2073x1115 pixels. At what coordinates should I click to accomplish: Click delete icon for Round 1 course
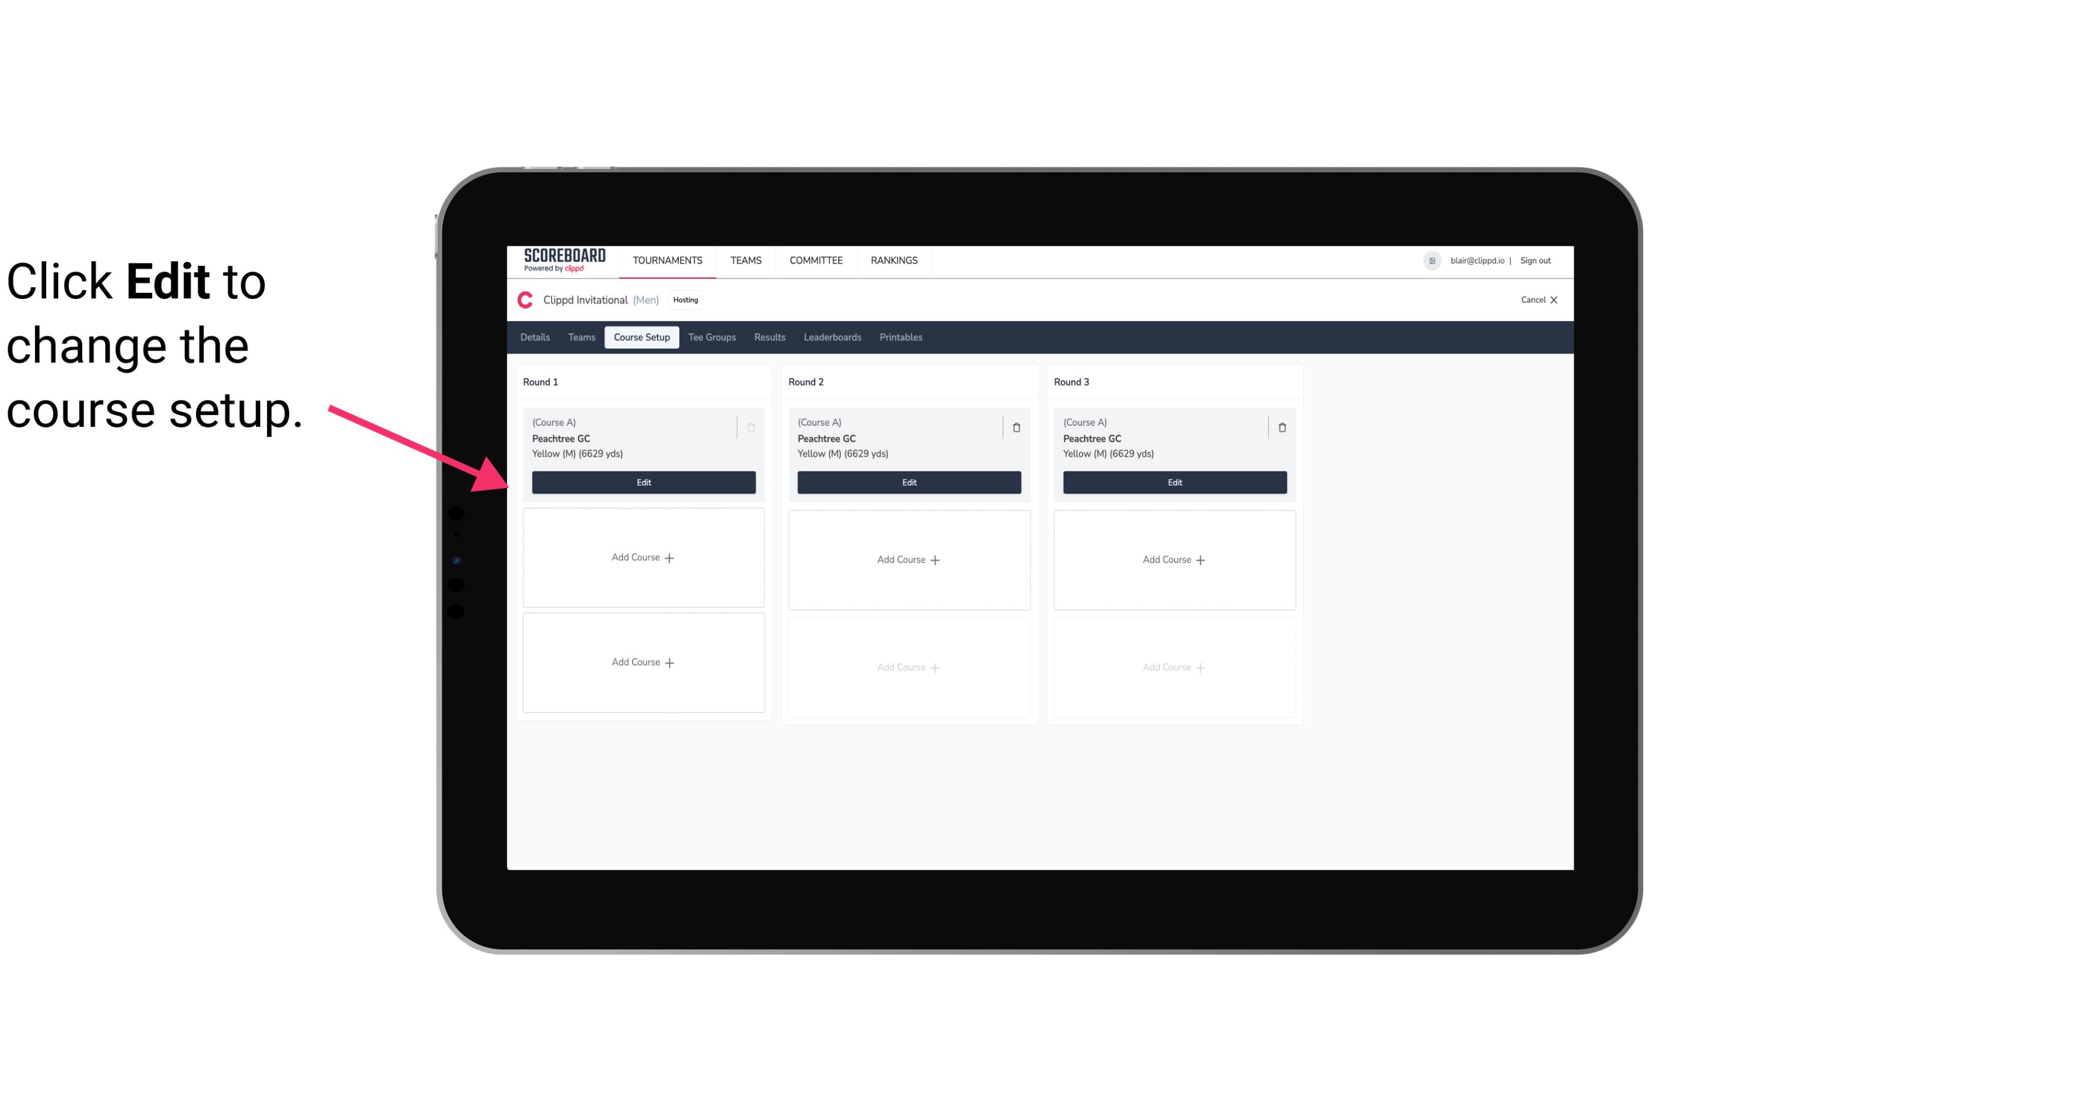(752, 427)
